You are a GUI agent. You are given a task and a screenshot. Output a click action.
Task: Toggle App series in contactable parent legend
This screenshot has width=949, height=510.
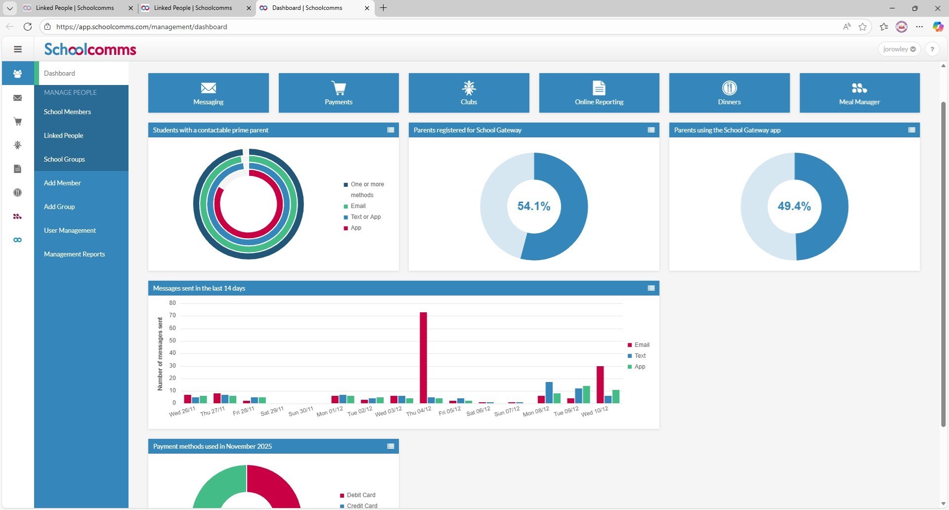click(356, 228)
